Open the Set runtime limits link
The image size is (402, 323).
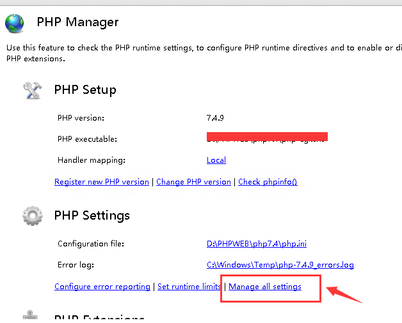point(189,287)
